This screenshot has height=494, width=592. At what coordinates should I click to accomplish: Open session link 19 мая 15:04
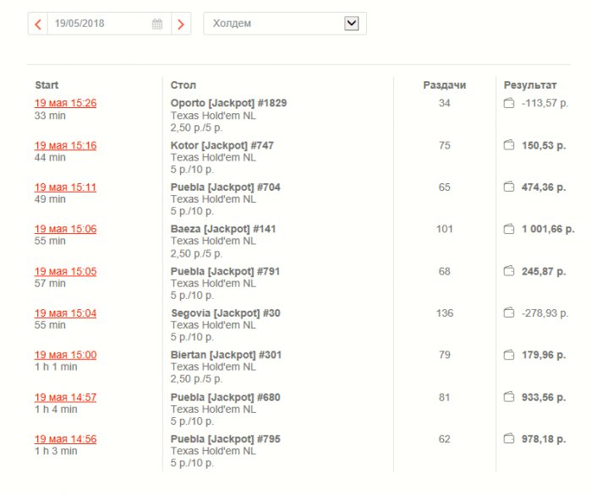65,313
